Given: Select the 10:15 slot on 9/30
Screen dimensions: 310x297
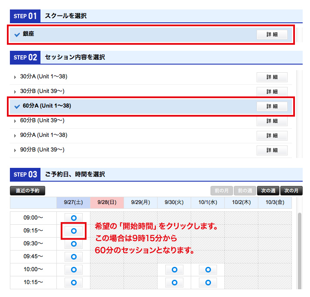Looking at the screenshot, I should pyautogui.click(x=174, y=283).
